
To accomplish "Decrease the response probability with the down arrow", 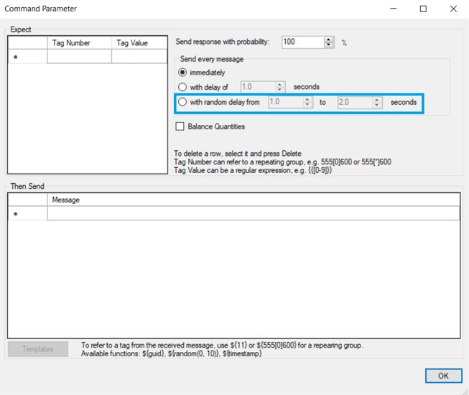I will click(x=328, y=45).
